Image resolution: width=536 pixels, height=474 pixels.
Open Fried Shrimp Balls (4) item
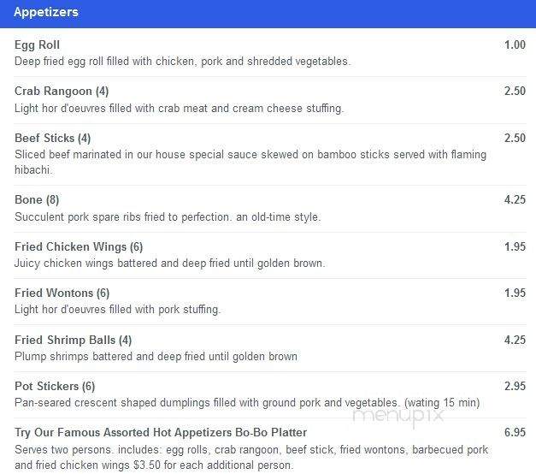coord(74,341)
